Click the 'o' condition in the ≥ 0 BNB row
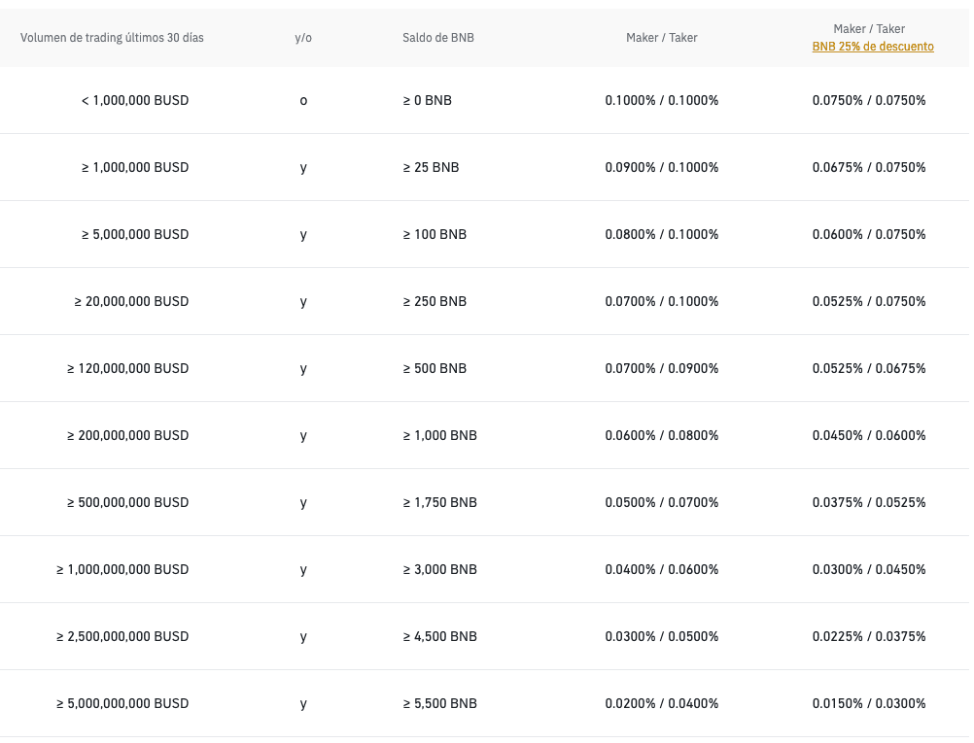Viewport: 974px width, 743px height. [303, 101]
